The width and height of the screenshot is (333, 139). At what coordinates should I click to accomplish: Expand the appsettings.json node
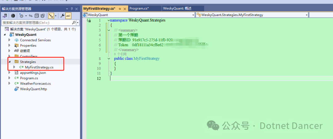9,72
